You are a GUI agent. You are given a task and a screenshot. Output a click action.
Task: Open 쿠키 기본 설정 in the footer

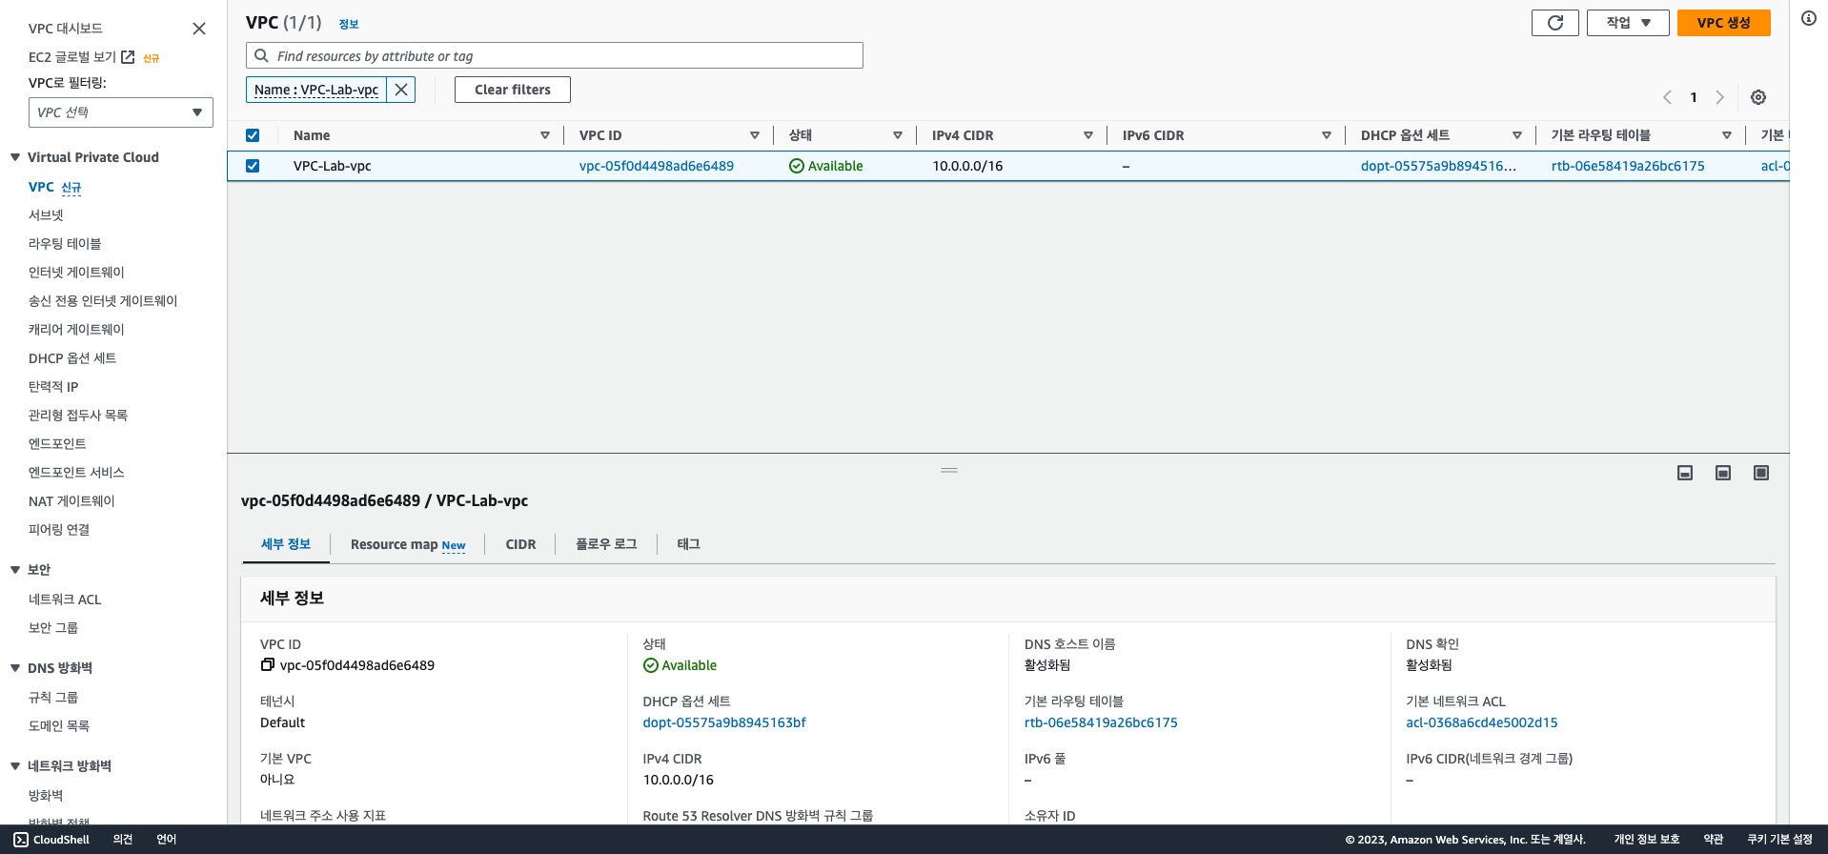[x=1779, y=840]
